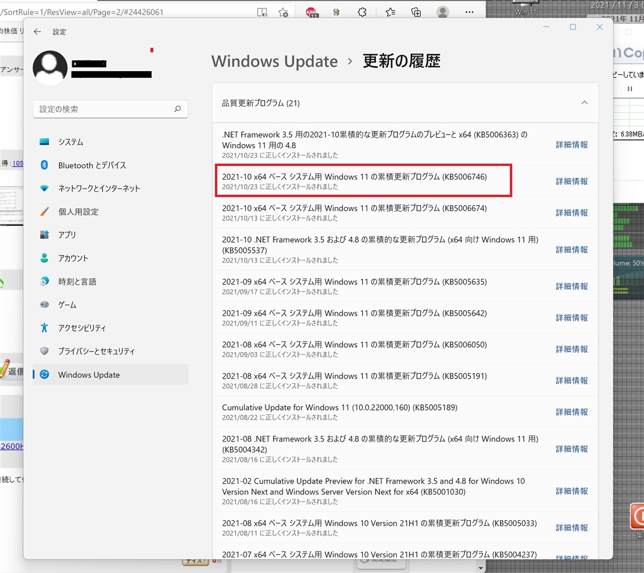Click the game controller icon
The height and width of the screenshot is (573, 644).
pos(45,304)
